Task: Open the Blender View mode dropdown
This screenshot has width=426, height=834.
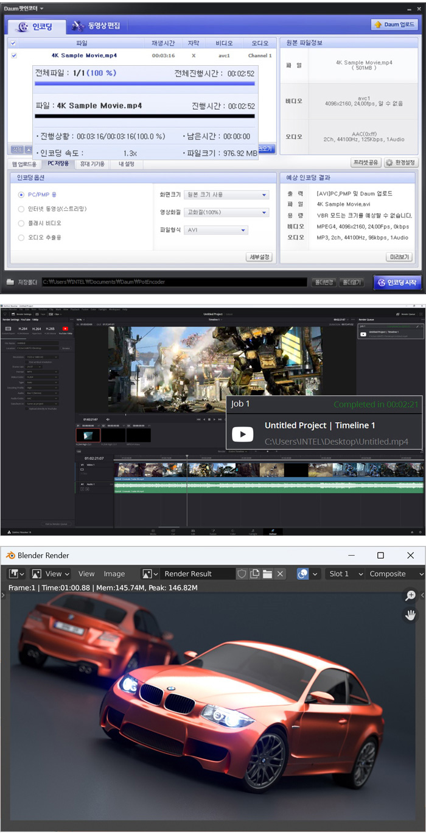Action: [51, 574]
